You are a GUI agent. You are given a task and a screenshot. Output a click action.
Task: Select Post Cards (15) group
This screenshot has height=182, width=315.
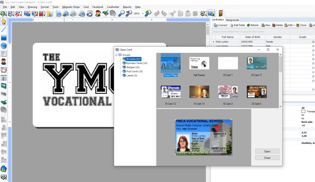pos(135,71)
